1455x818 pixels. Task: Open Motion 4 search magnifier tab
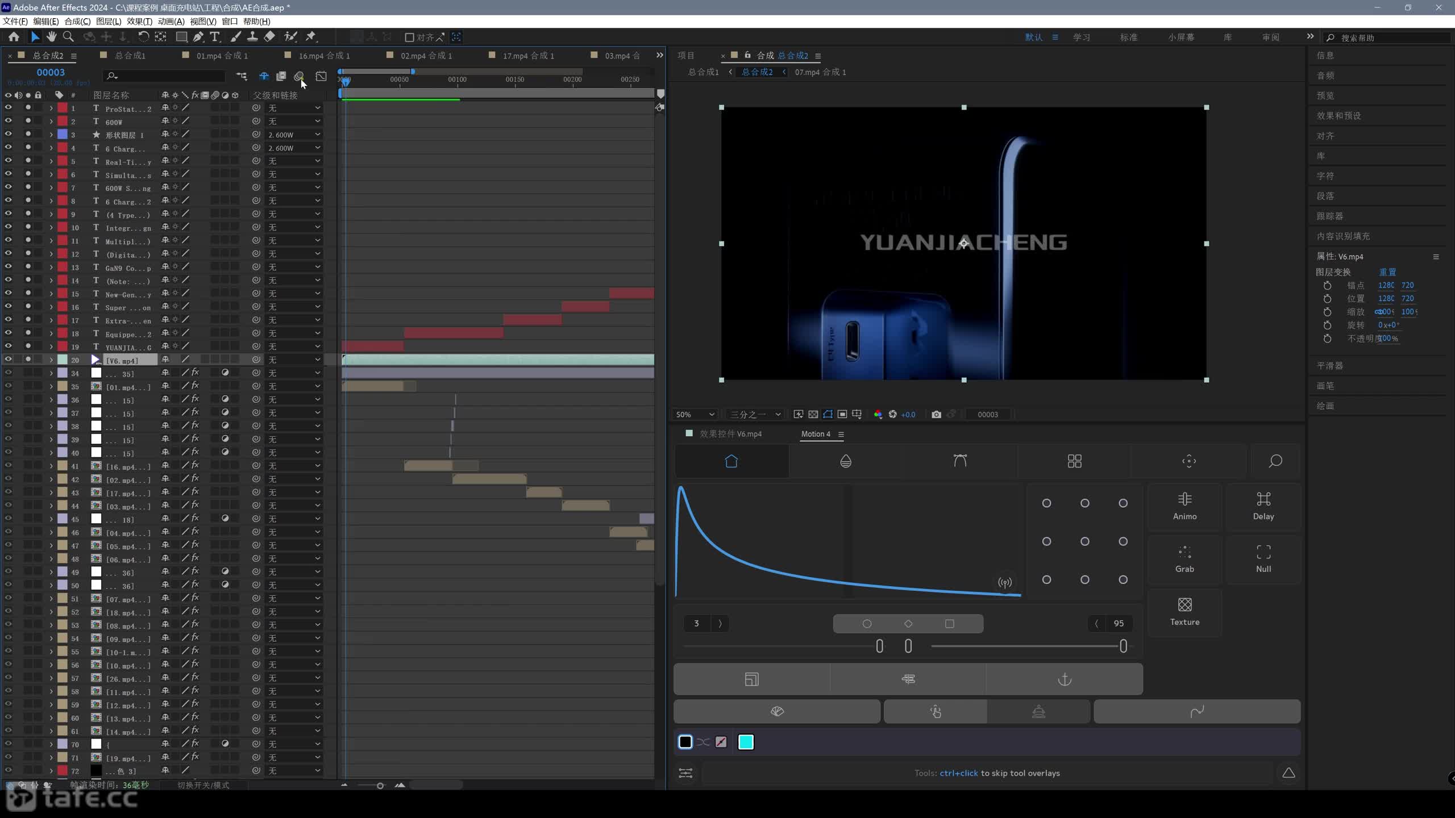pyautogui.click(x=1275, y=461)
